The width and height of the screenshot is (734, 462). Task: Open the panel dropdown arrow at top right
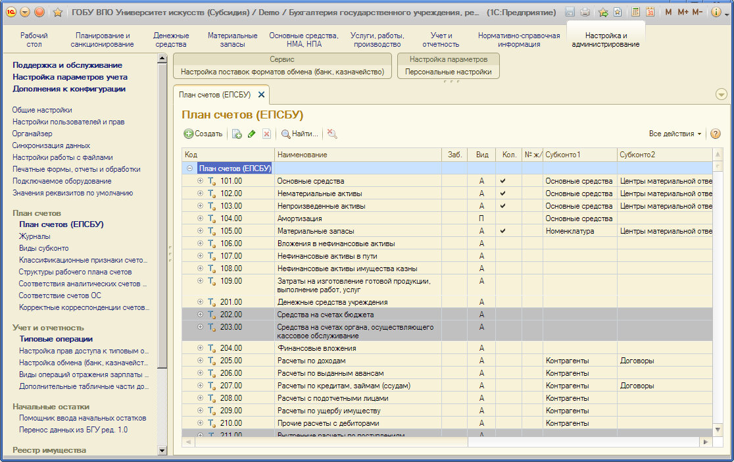click(x=722, y=95)
